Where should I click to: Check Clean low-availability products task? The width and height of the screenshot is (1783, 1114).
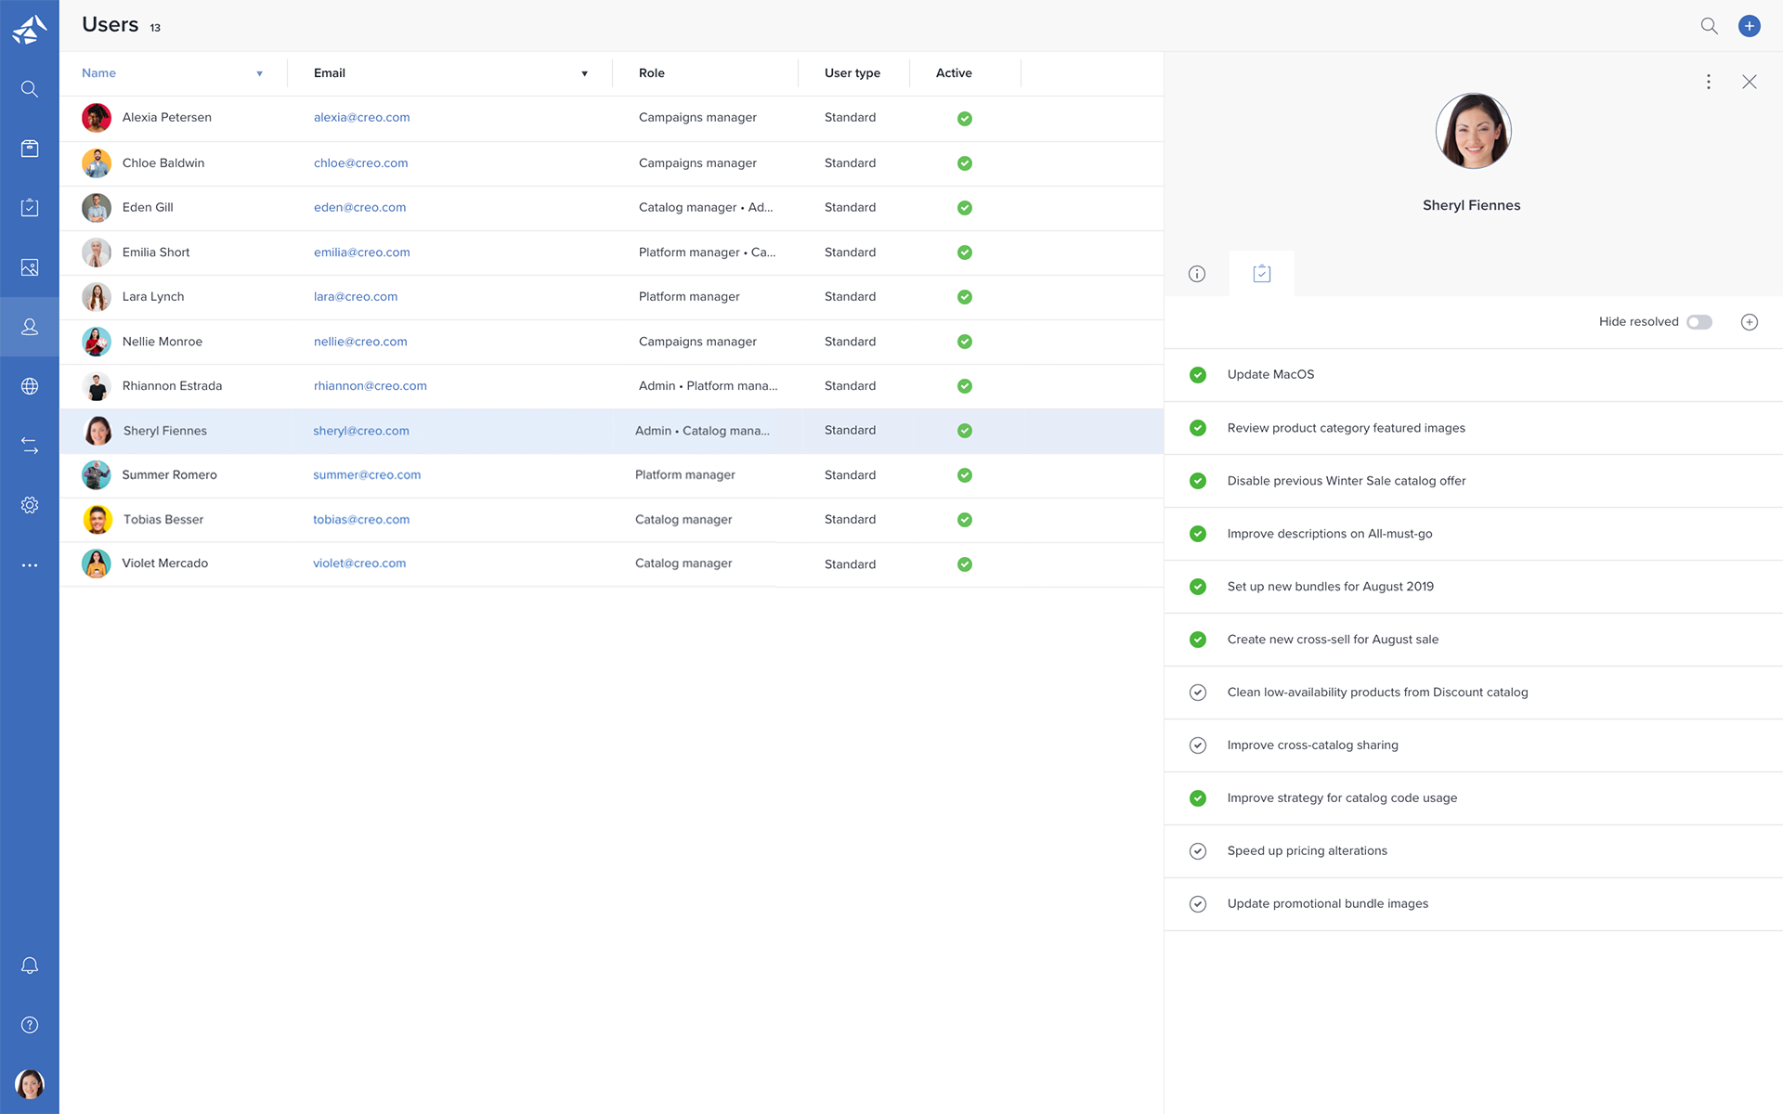[1198, 693]
